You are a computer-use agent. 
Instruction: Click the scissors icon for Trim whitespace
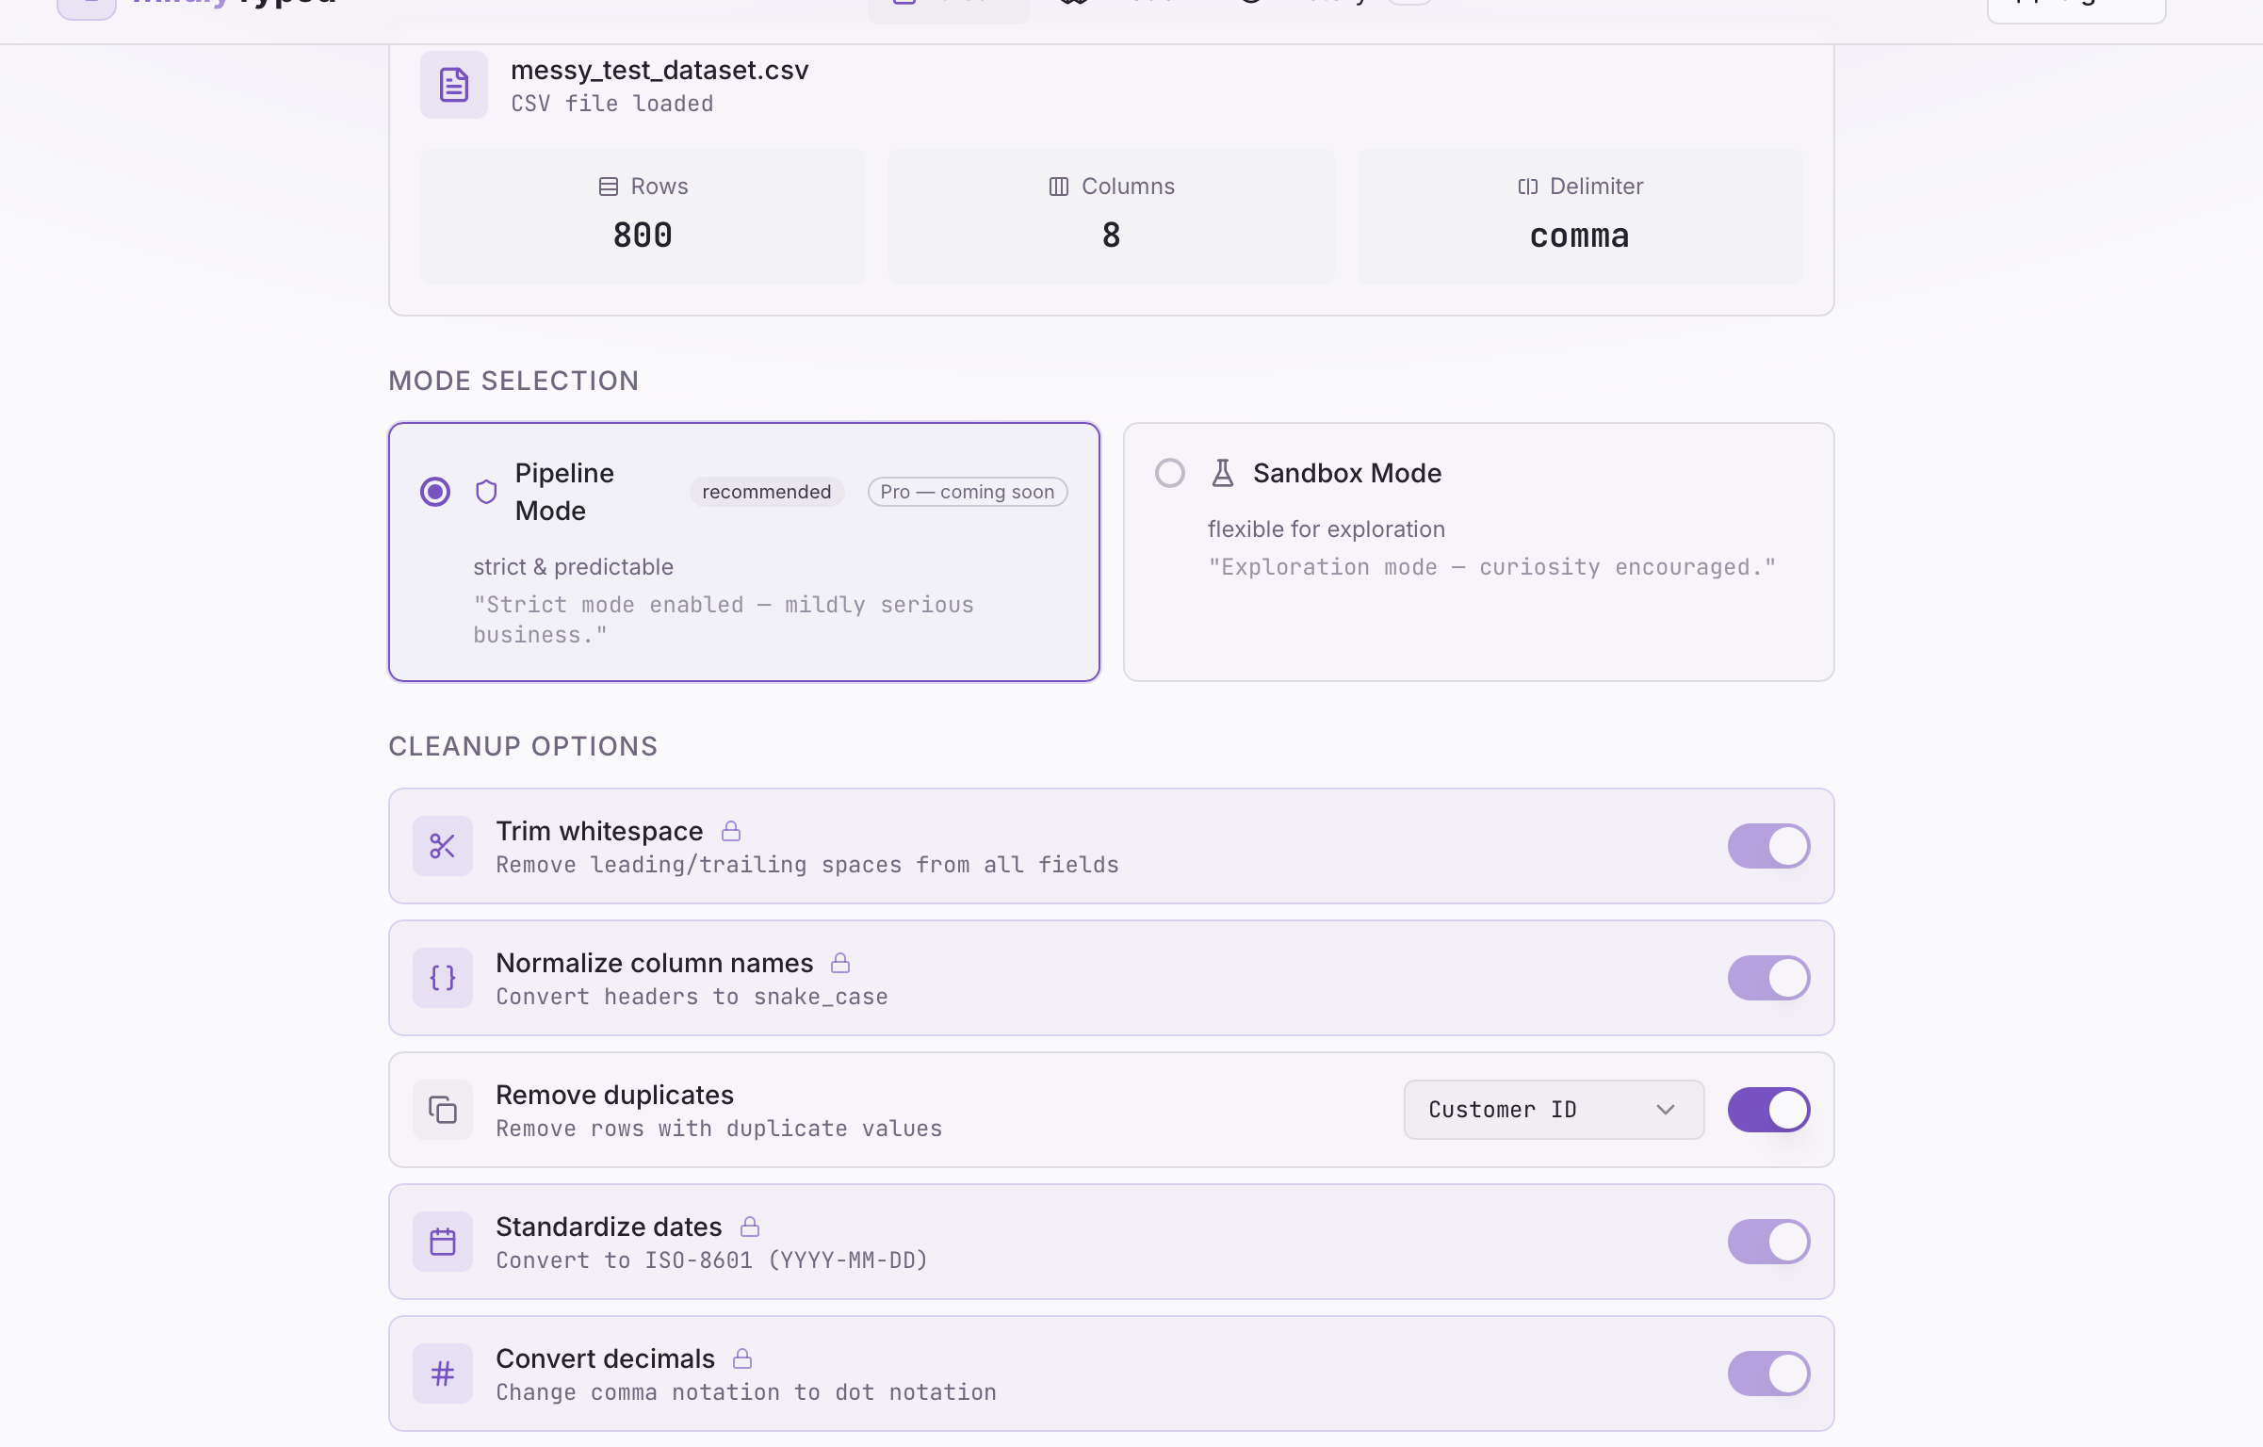click(x=442, y=846)
